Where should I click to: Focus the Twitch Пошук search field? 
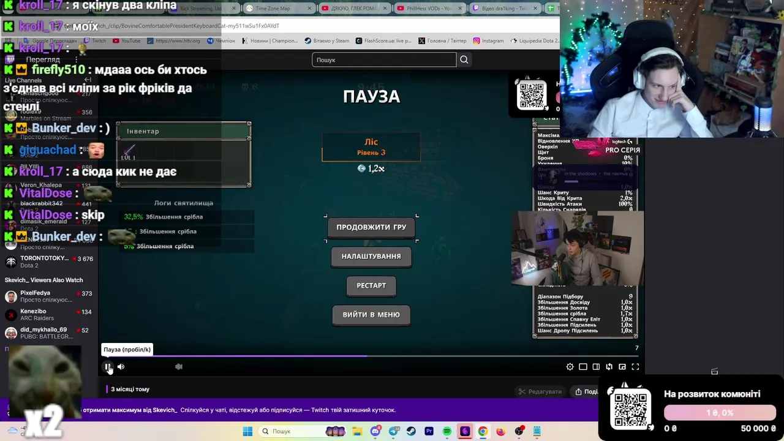(384, 59)
